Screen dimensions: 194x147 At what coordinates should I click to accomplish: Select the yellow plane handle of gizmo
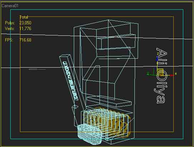pos(160,72)
